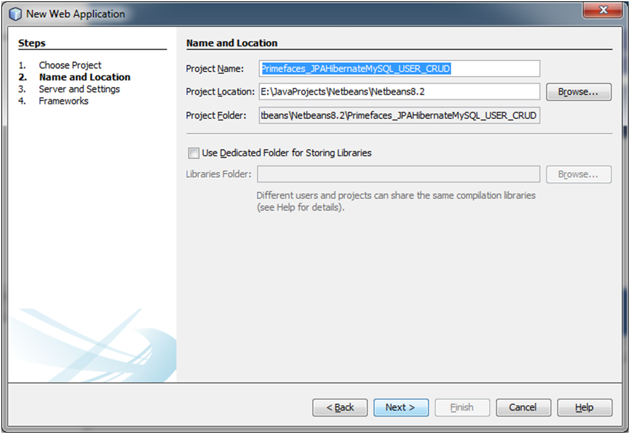Click the disabled Finish button
This screenshot has width=630, height=434.
[461, 407]
